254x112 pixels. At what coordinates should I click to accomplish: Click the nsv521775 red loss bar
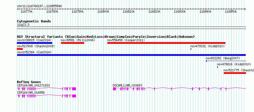(x=235, y=73)
